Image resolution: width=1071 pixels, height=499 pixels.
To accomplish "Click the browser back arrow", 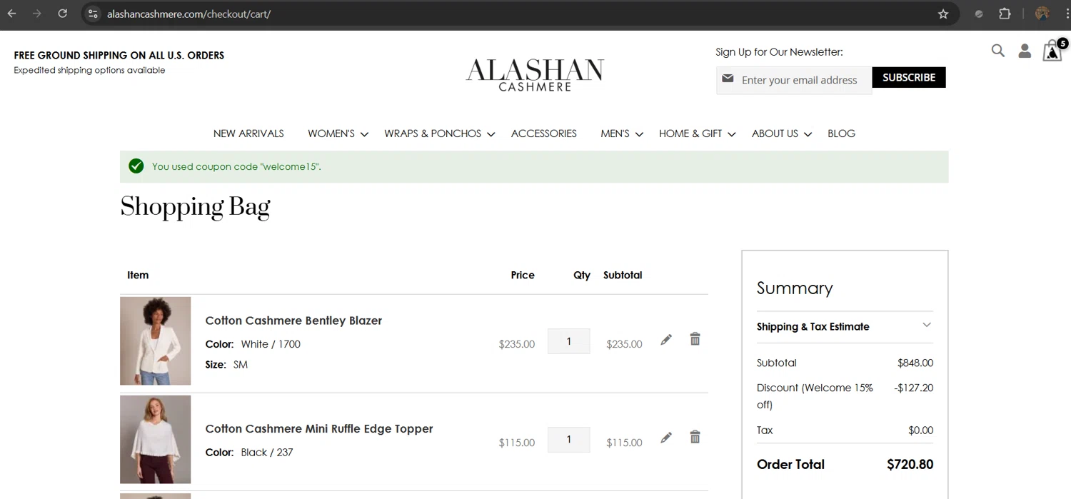I will [12, 14].
